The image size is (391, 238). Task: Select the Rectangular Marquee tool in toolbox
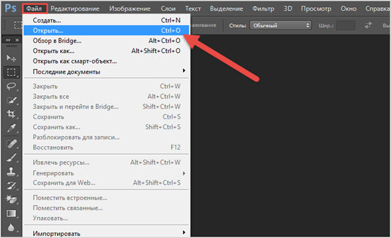click(x=11, y=72)
